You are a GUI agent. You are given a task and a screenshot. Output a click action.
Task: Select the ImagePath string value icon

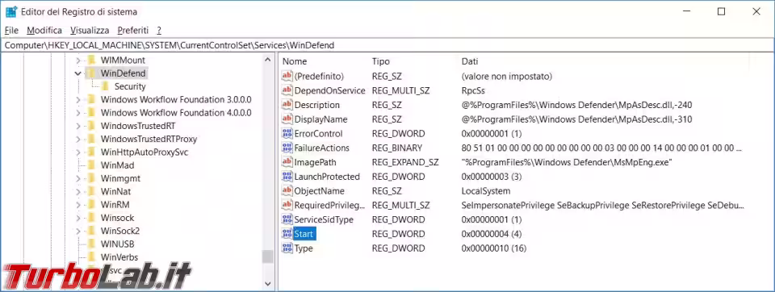[287, 162]
